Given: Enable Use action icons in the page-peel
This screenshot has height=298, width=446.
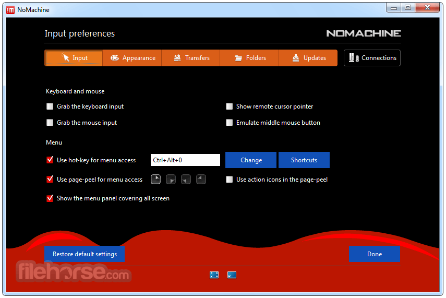Looking at the screenshot, I should coord(229,180).
